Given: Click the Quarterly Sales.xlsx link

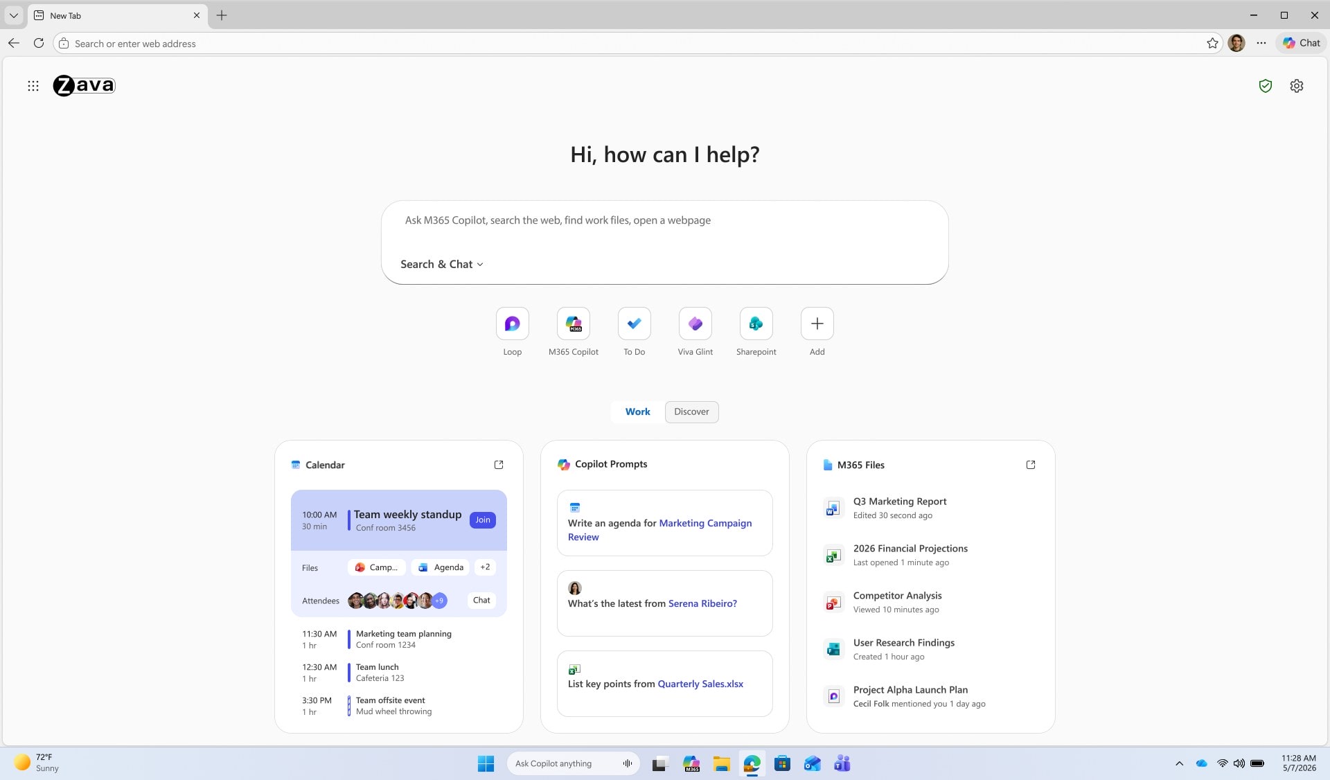Looking at the screenshot, I should 700,684.
